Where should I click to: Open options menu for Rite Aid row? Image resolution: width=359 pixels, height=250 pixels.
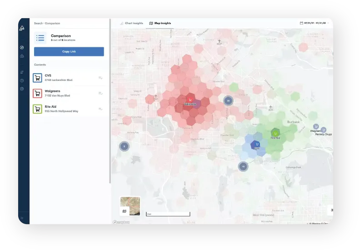tap(100, 109)
